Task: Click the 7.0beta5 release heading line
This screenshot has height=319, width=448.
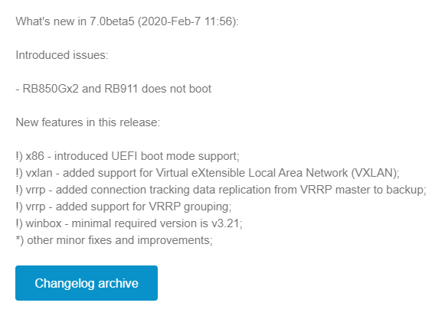Action: coord(127,21)
